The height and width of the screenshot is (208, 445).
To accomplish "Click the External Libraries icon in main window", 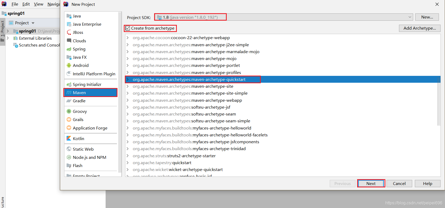I will pos(16,38).
